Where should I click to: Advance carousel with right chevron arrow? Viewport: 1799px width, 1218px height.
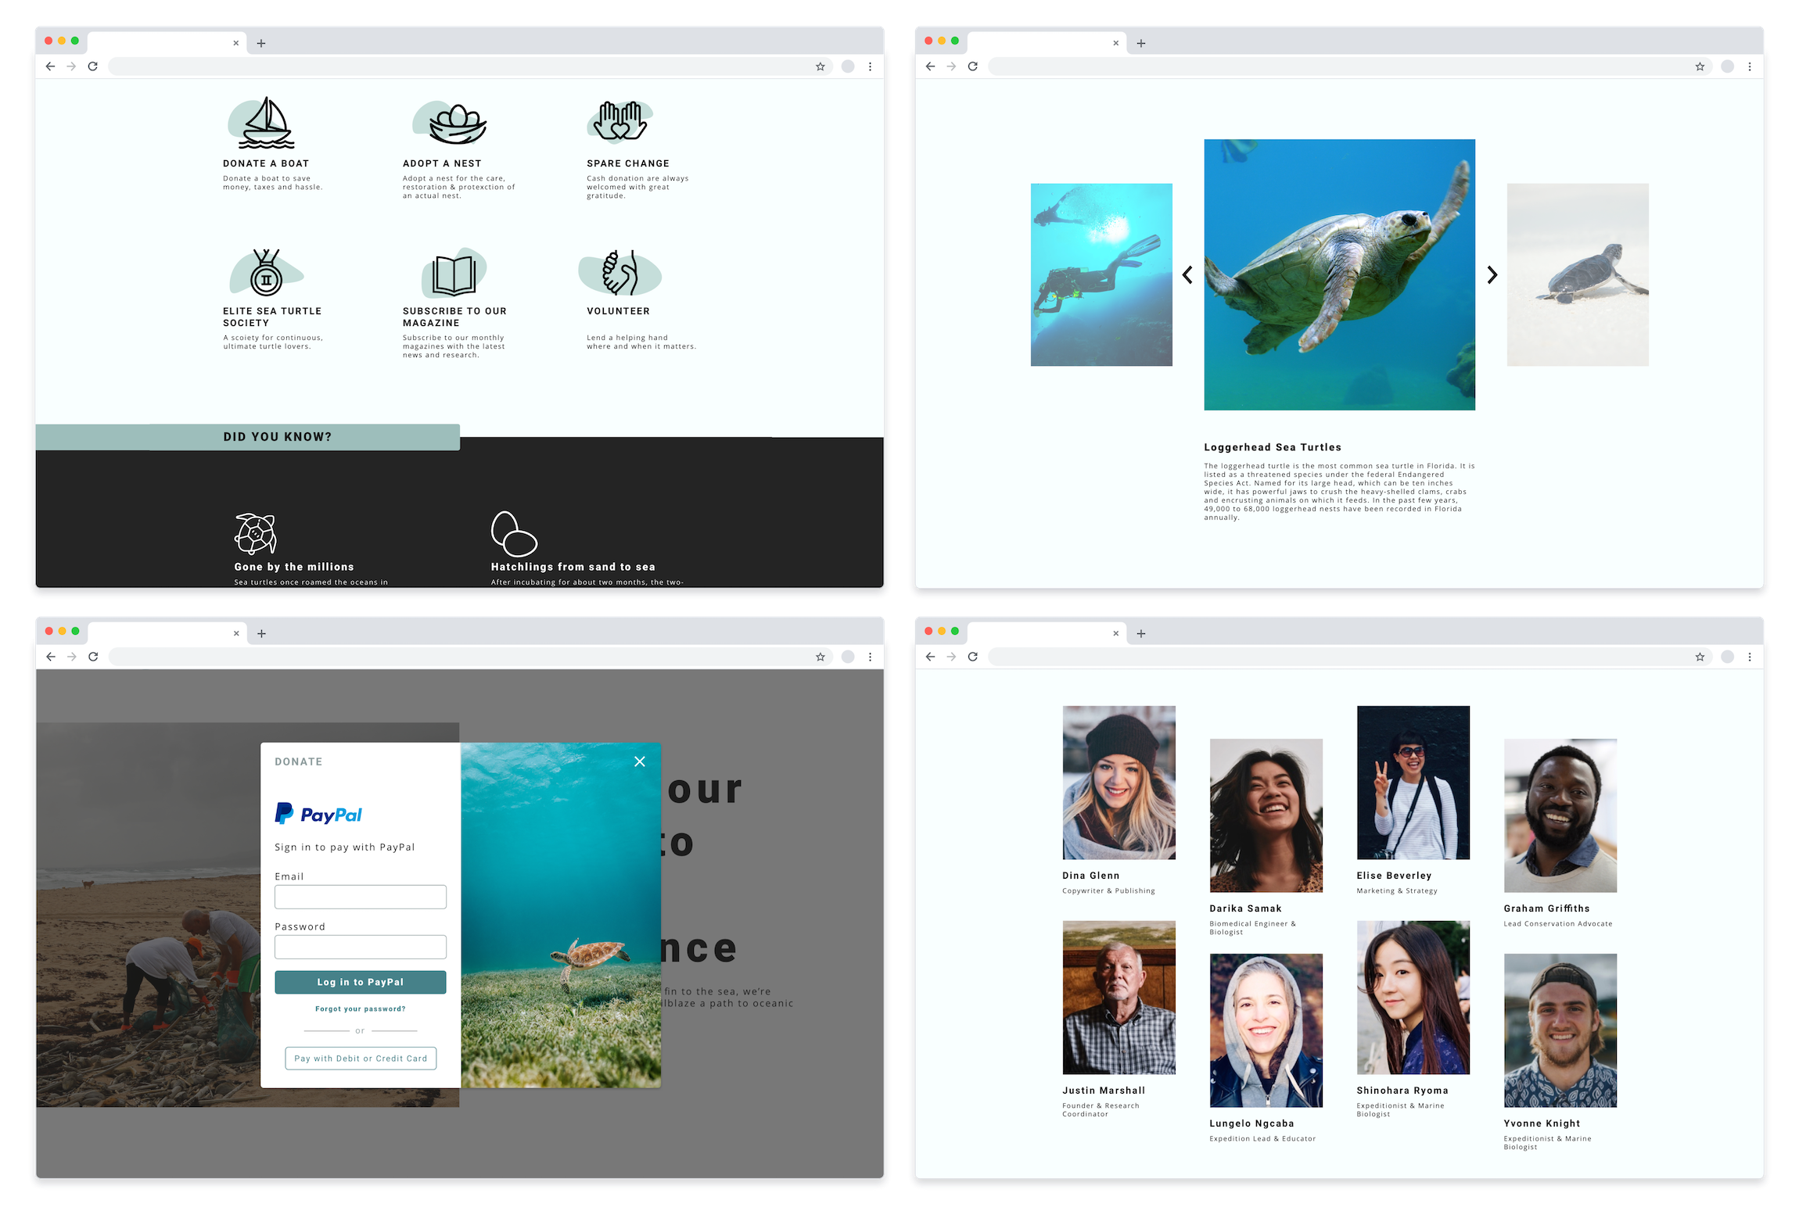pyautogui.click(x=1492, y=274)
